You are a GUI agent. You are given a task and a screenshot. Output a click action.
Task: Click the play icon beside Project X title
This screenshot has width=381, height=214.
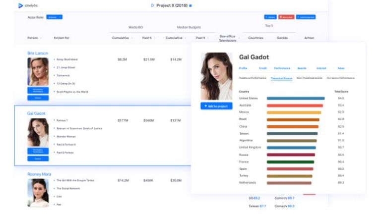pyautogui.click(x=152, y=5)
